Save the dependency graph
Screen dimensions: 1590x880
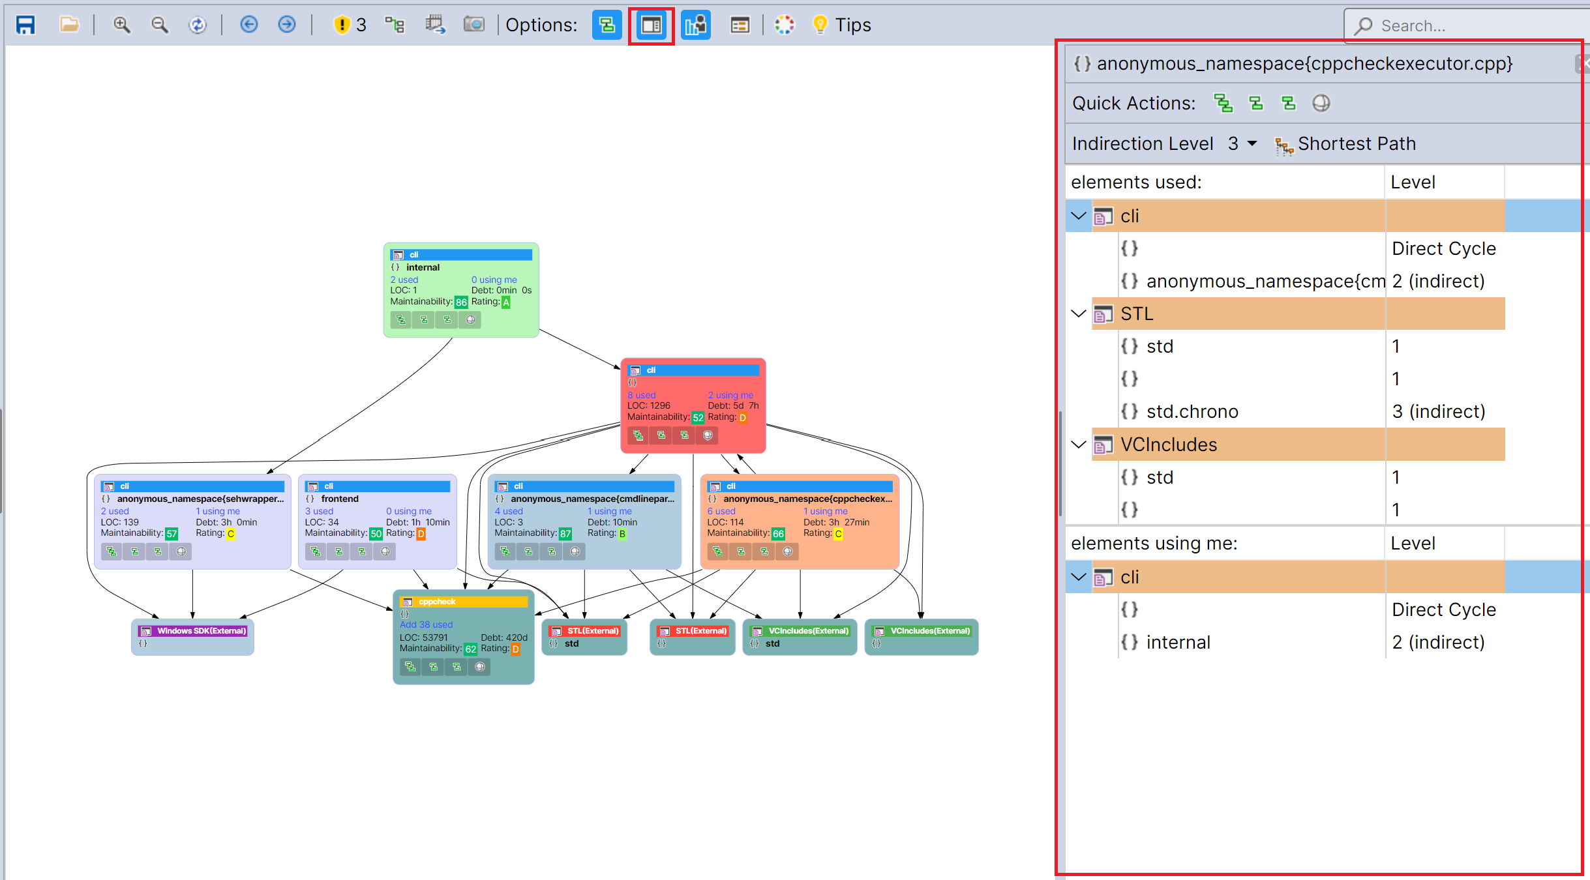25,25
